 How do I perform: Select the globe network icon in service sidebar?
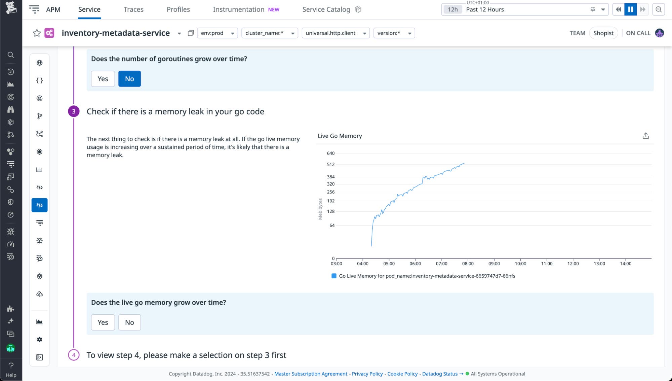(x=39, y=62)
